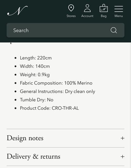
Task: Open the shopping Bag icon
Action: [104, 8]
